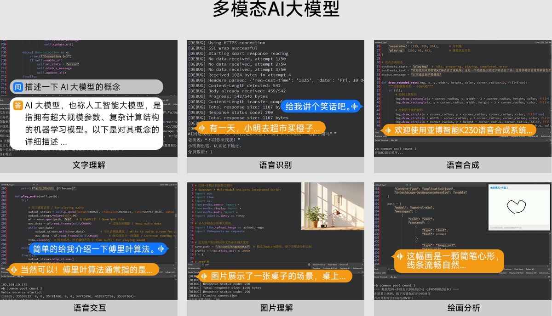Click the blue 问 question badge icon
The height and width of the screenshot is (316, 552).
pyautogui.click(x=18, y=86)
